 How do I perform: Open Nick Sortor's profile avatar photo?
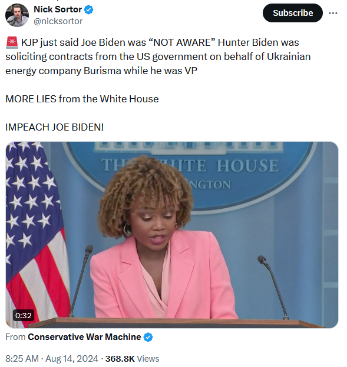[17, 15]
